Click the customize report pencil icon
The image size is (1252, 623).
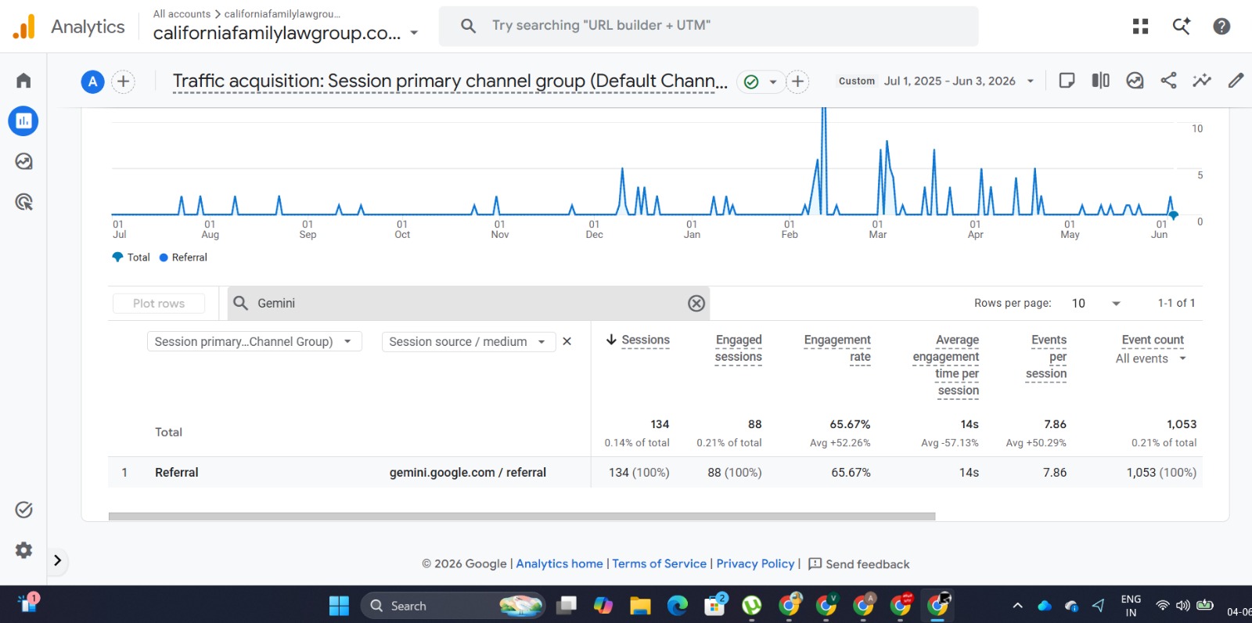click(1236, 81)
